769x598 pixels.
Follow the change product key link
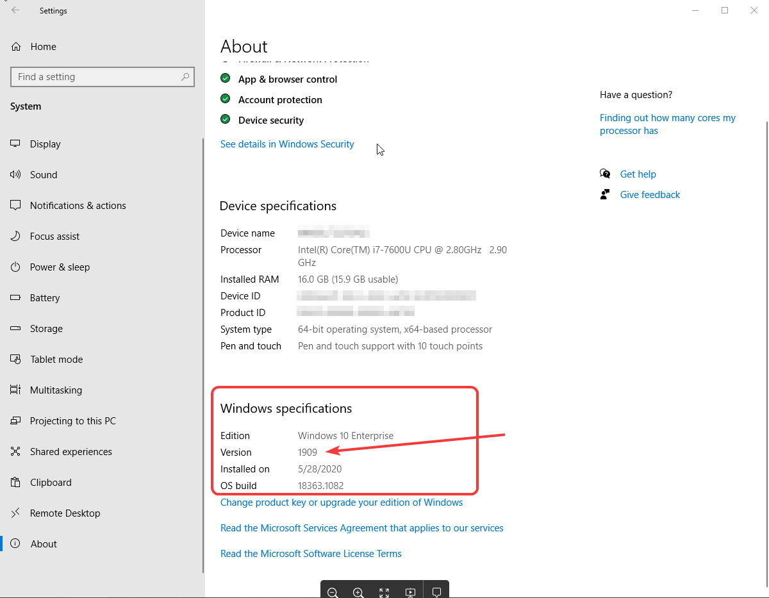(342, 502)
